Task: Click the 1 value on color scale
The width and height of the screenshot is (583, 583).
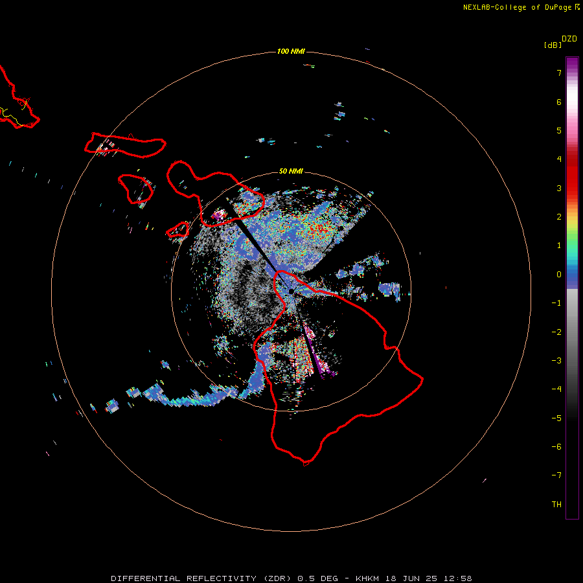Action: click(559, 246)
